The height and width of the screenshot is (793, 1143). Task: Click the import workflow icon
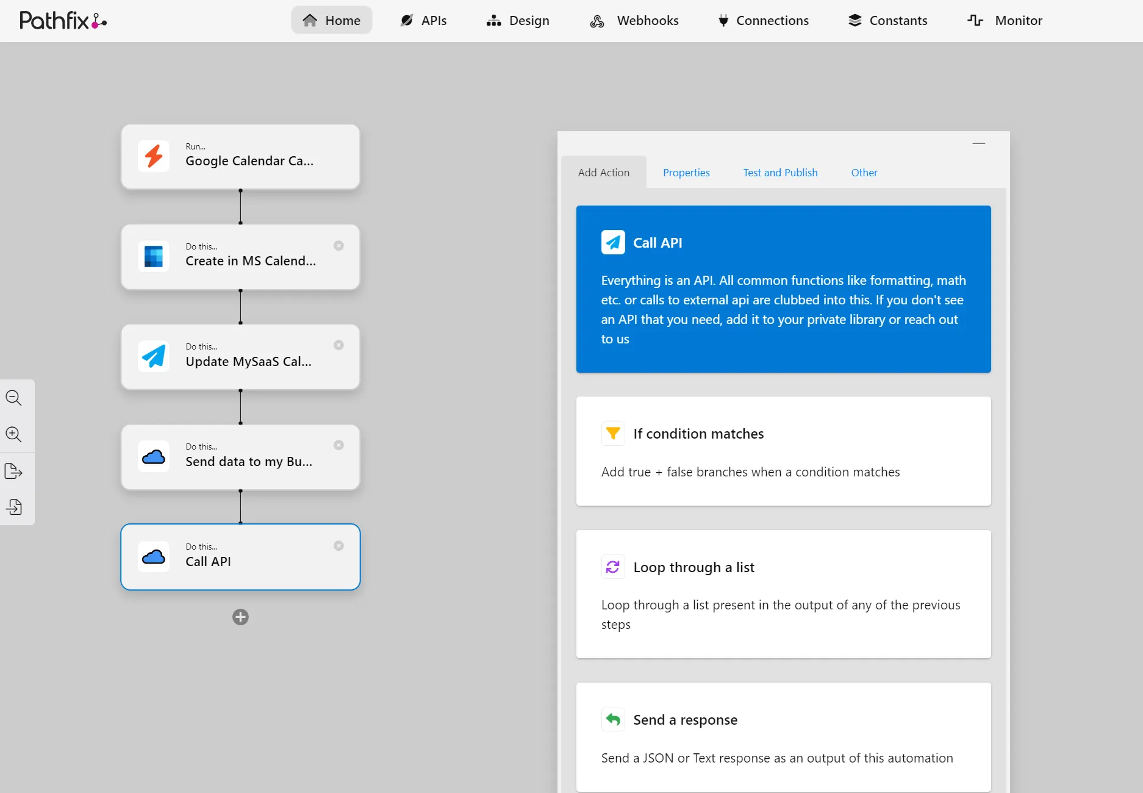13,507
